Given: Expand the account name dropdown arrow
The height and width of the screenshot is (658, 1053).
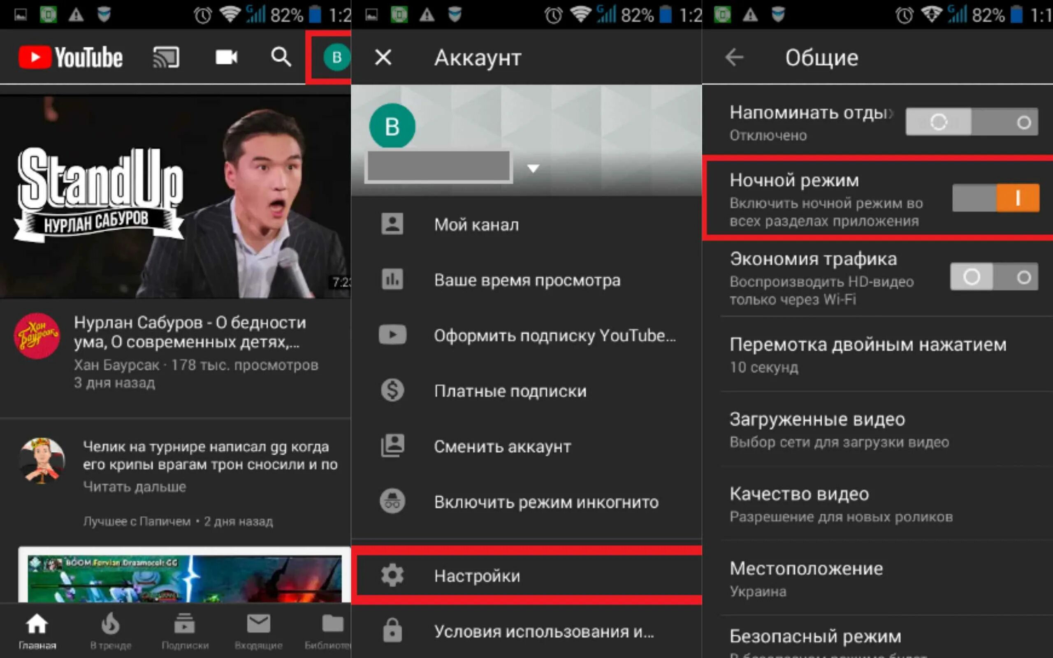Looking at the screenshot, I should pos(533,168).
